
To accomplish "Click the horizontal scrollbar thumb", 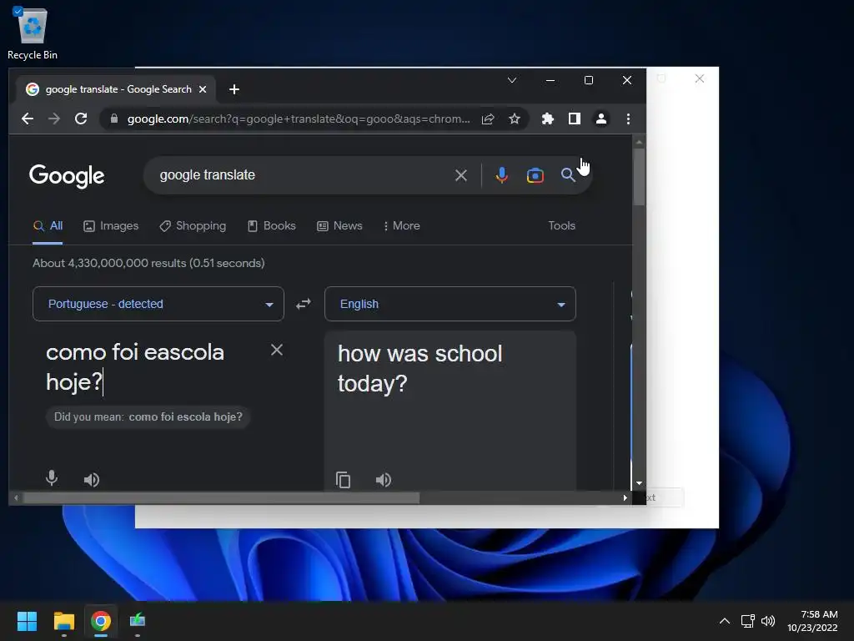I will pos(221,497).
